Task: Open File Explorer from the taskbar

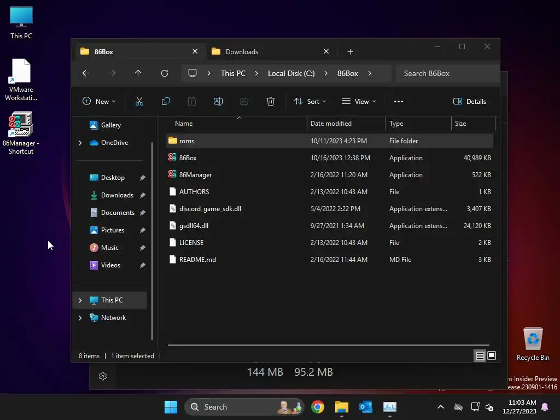Action: 341,407
